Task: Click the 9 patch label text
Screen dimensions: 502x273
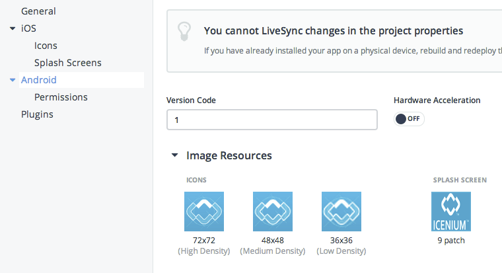Action: [x=451, y=241]
